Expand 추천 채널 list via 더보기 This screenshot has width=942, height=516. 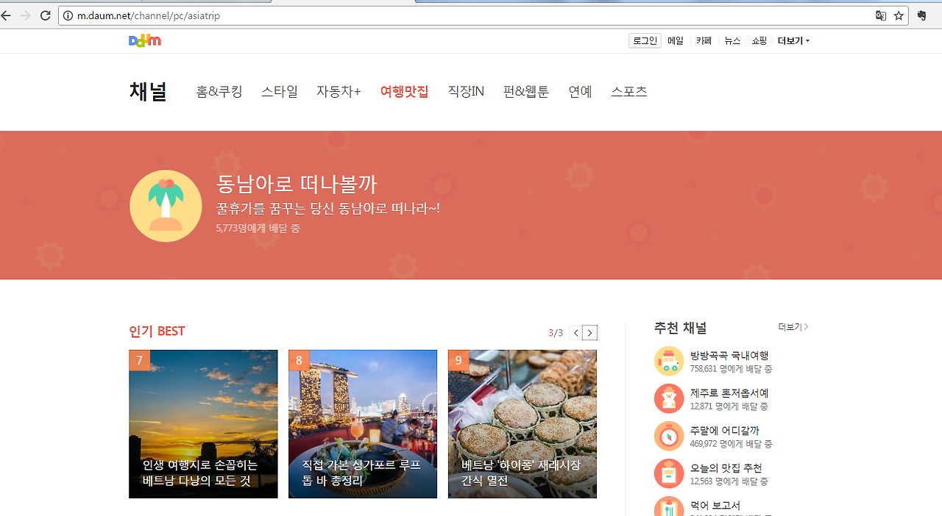click(790, 327)
